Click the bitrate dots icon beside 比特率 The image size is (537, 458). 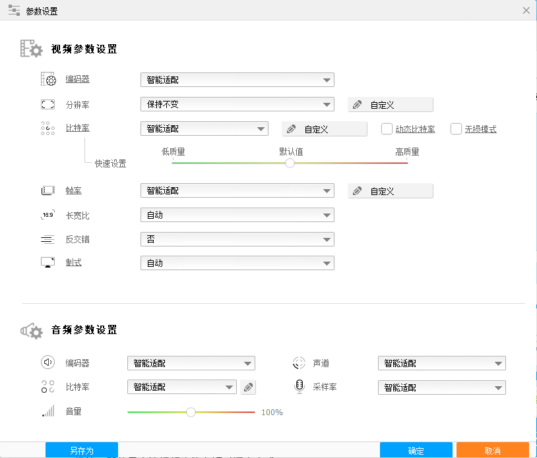click(47, 129)
